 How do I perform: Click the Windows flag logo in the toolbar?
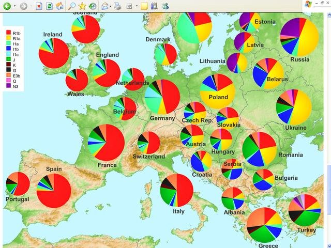[x=308, y=4]
